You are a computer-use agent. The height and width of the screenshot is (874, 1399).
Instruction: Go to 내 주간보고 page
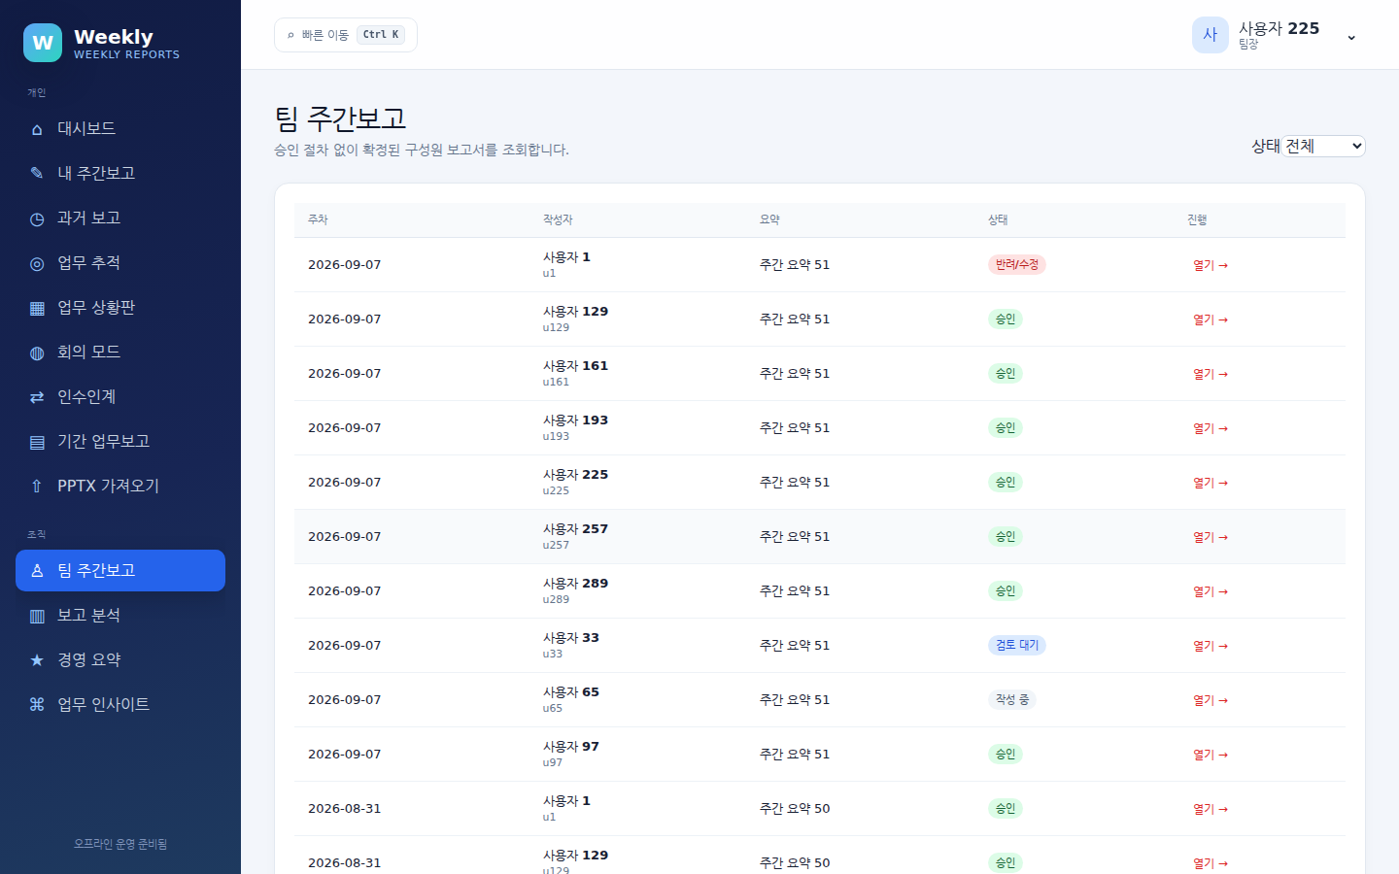pos(120,173)
